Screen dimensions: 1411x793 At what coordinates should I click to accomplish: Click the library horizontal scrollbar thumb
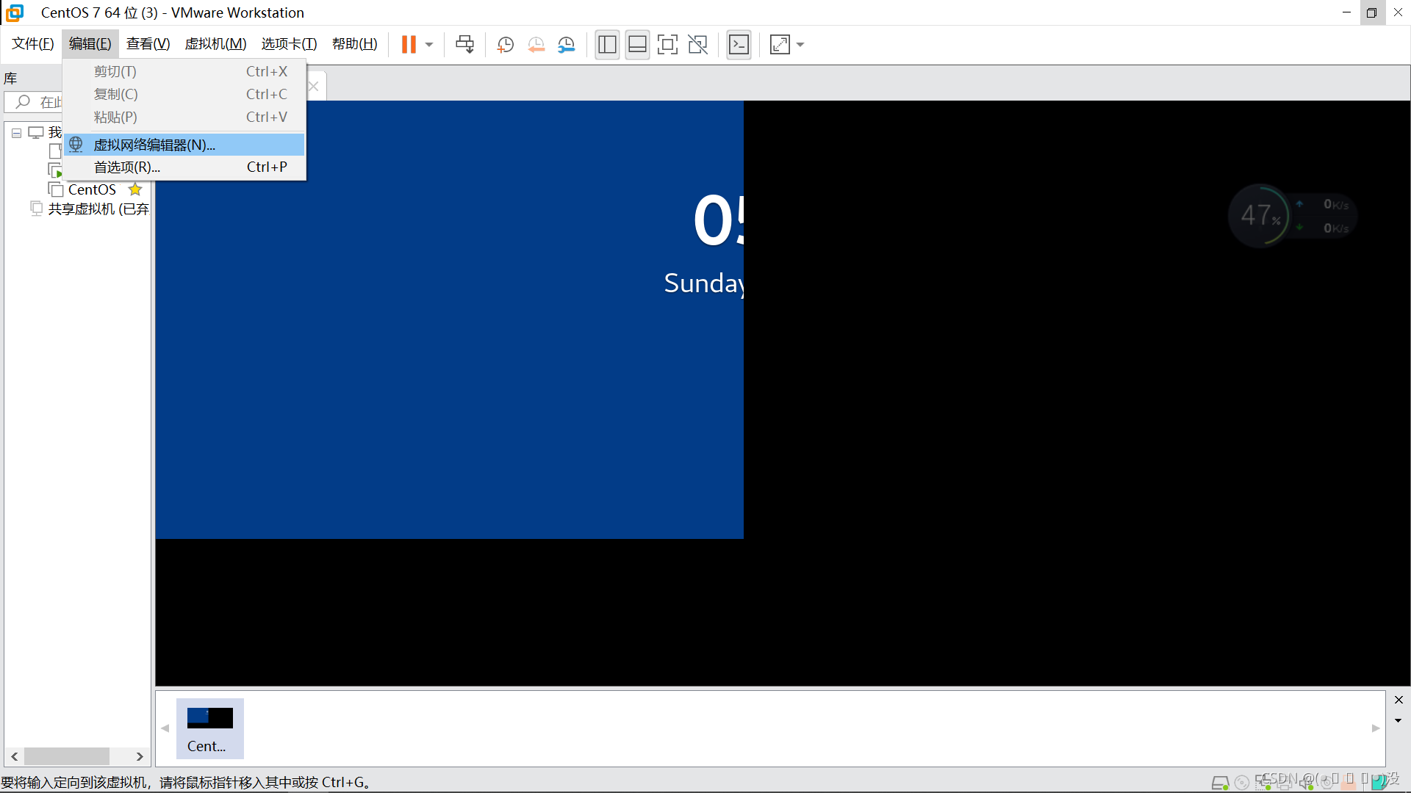[66, 756]
